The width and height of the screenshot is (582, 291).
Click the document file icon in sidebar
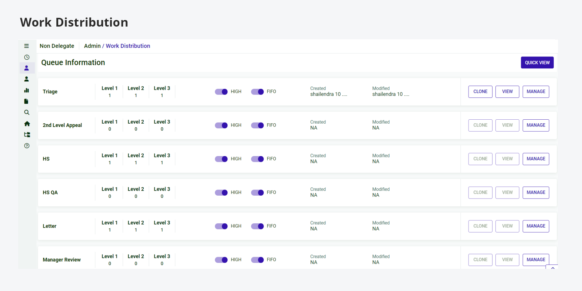pos(26,101)
